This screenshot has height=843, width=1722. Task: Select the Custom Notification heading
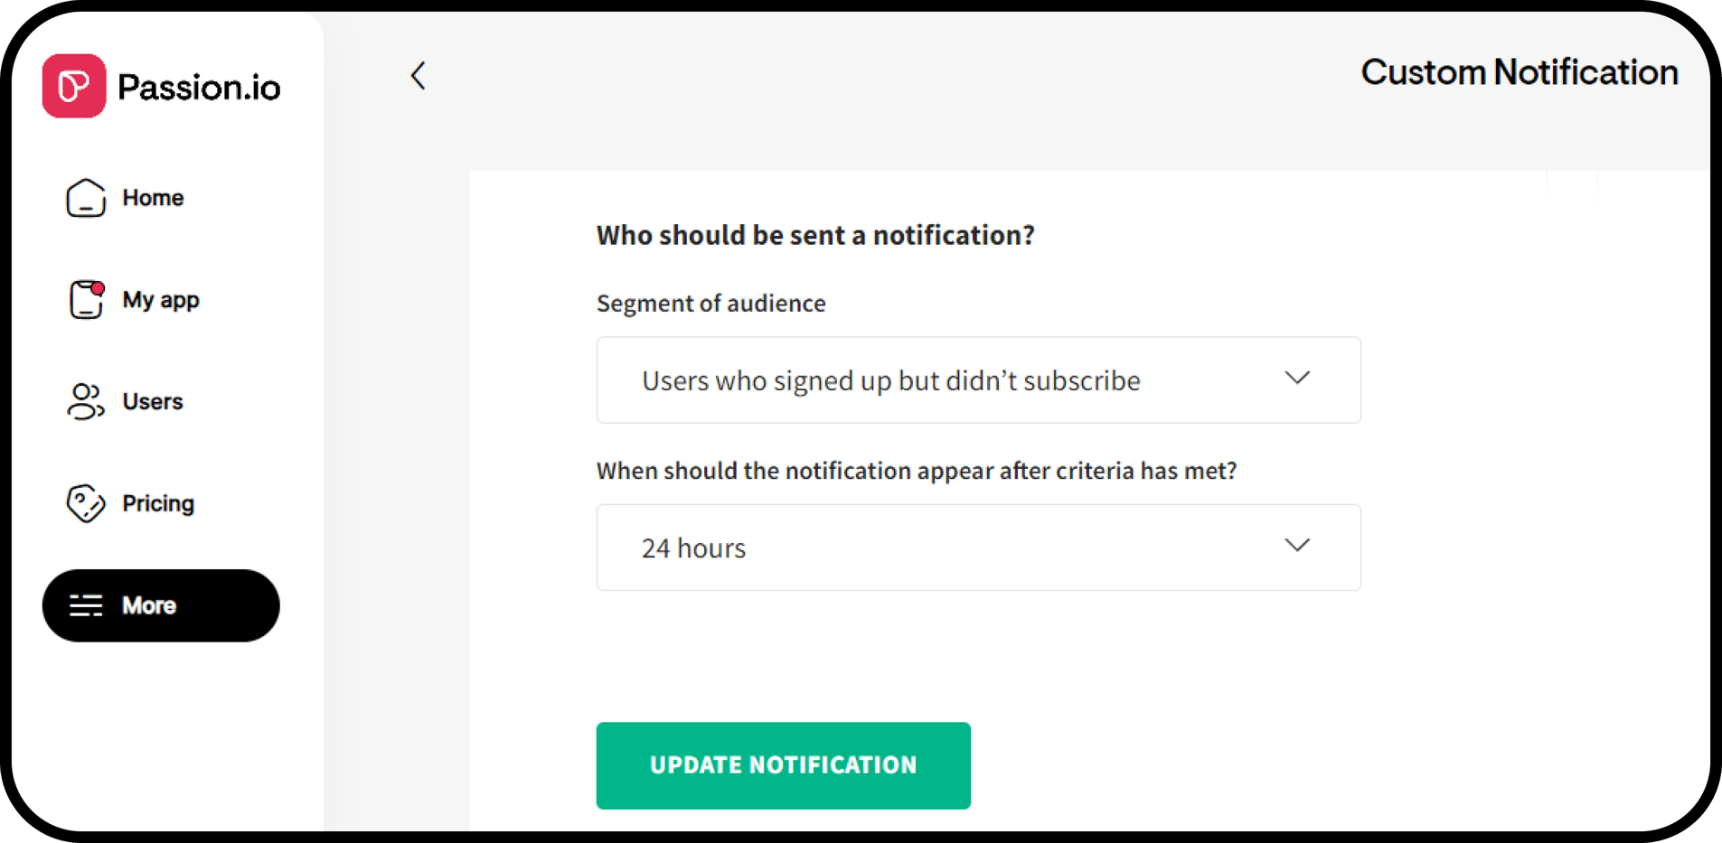tap(1519, 72)
